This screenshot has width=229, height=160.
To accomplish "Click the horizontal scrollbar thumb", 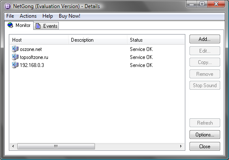I will [x=56, y=146].
